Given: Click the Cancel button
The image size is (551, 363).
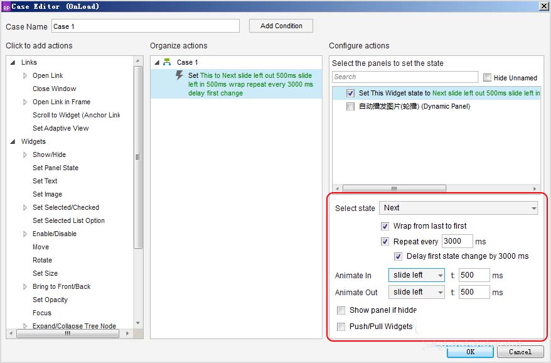Looking at the screenshot, I should (x=520, y=352).
